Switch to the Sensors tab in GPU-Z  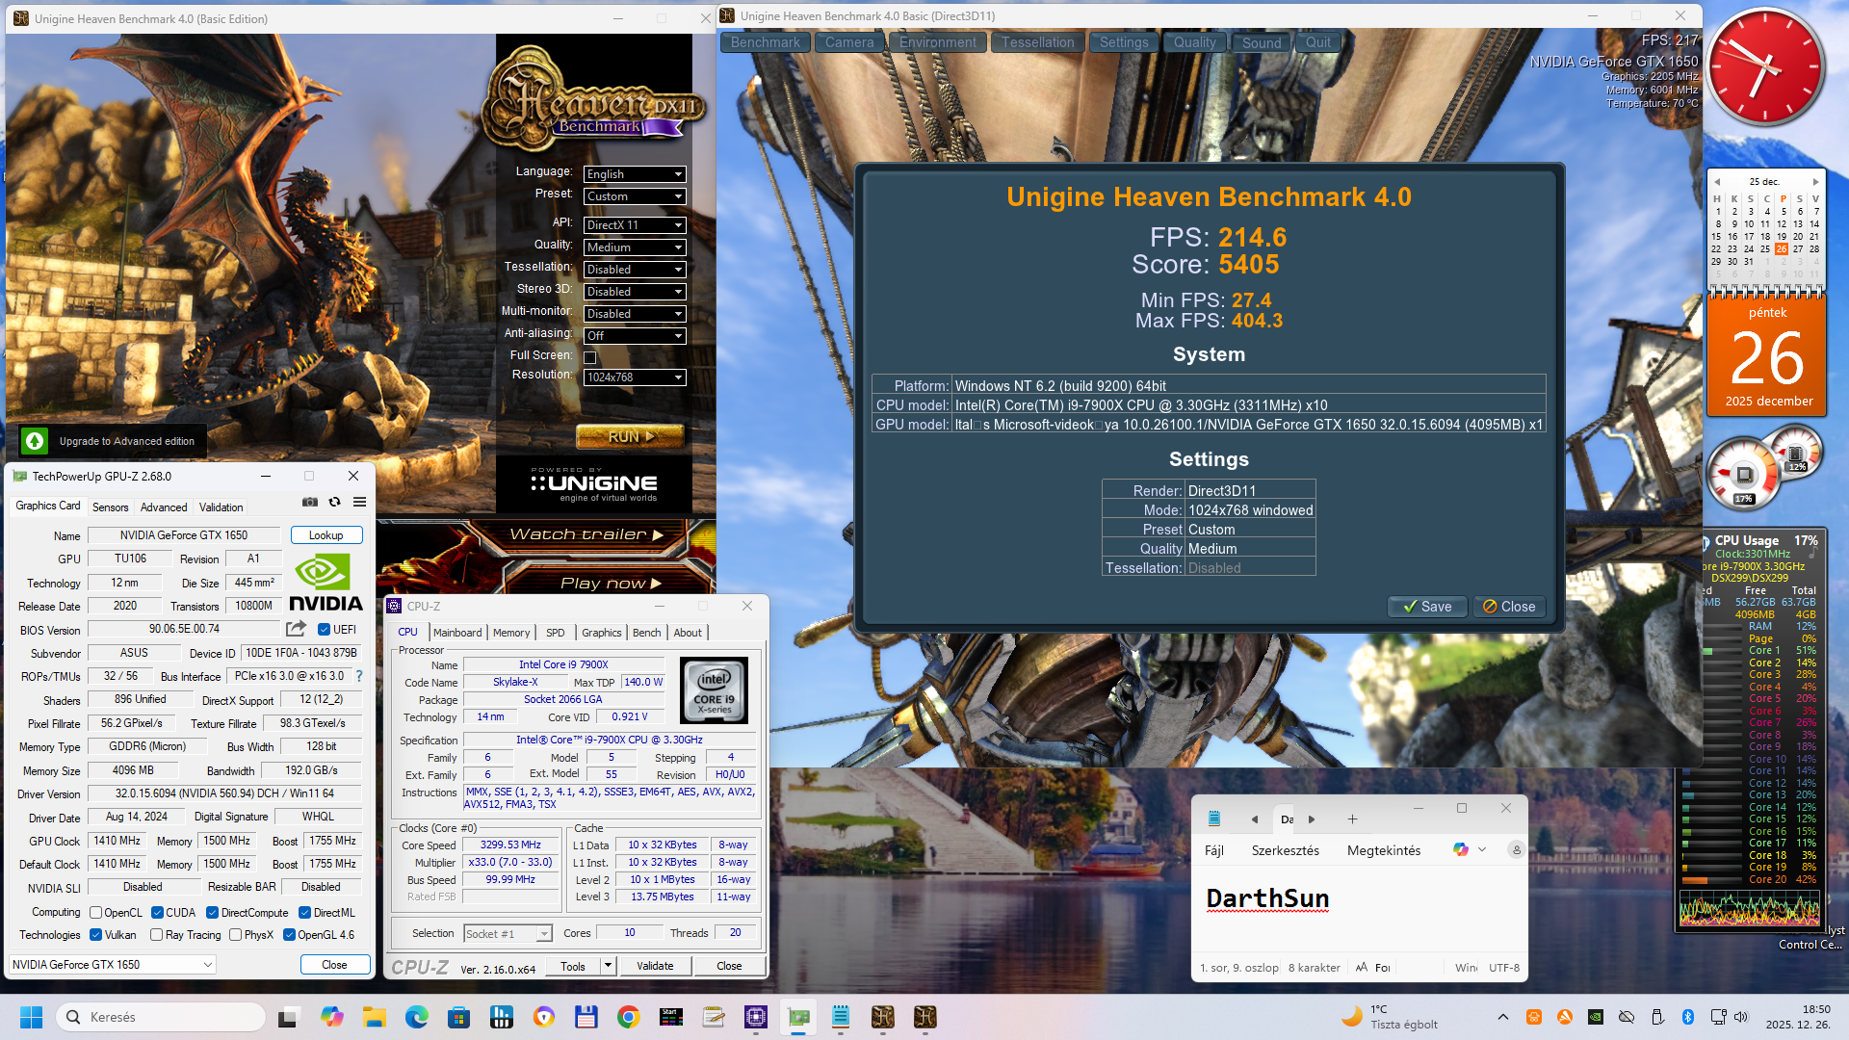[110, 507]
